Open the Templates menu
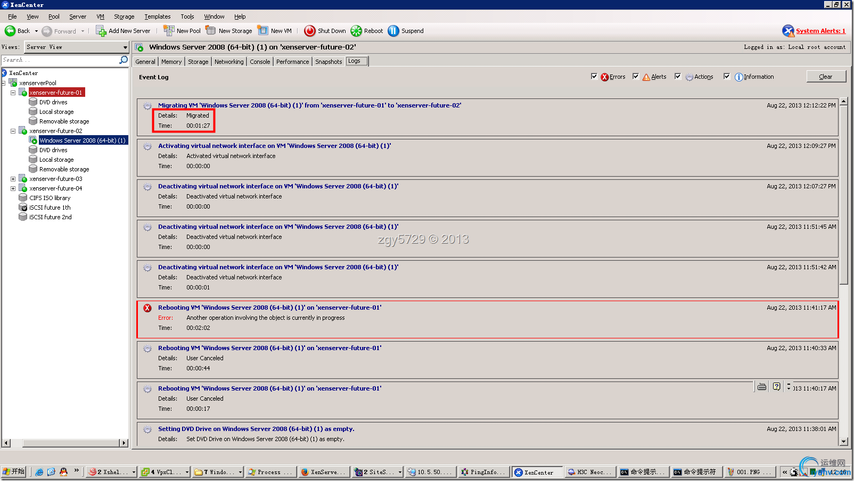This screenshot has width=854, height=481. click(x=158, y=16)
